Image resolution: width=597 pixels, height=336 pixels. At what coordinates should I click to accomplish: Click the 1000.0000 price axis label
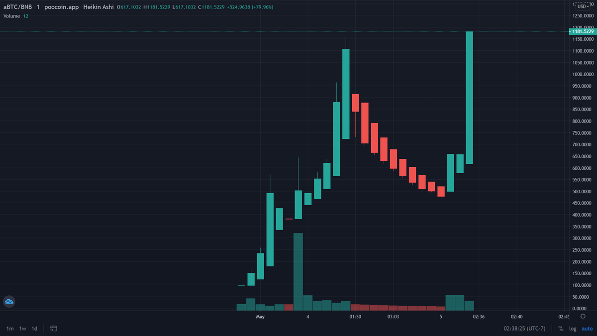pos(583,74)
